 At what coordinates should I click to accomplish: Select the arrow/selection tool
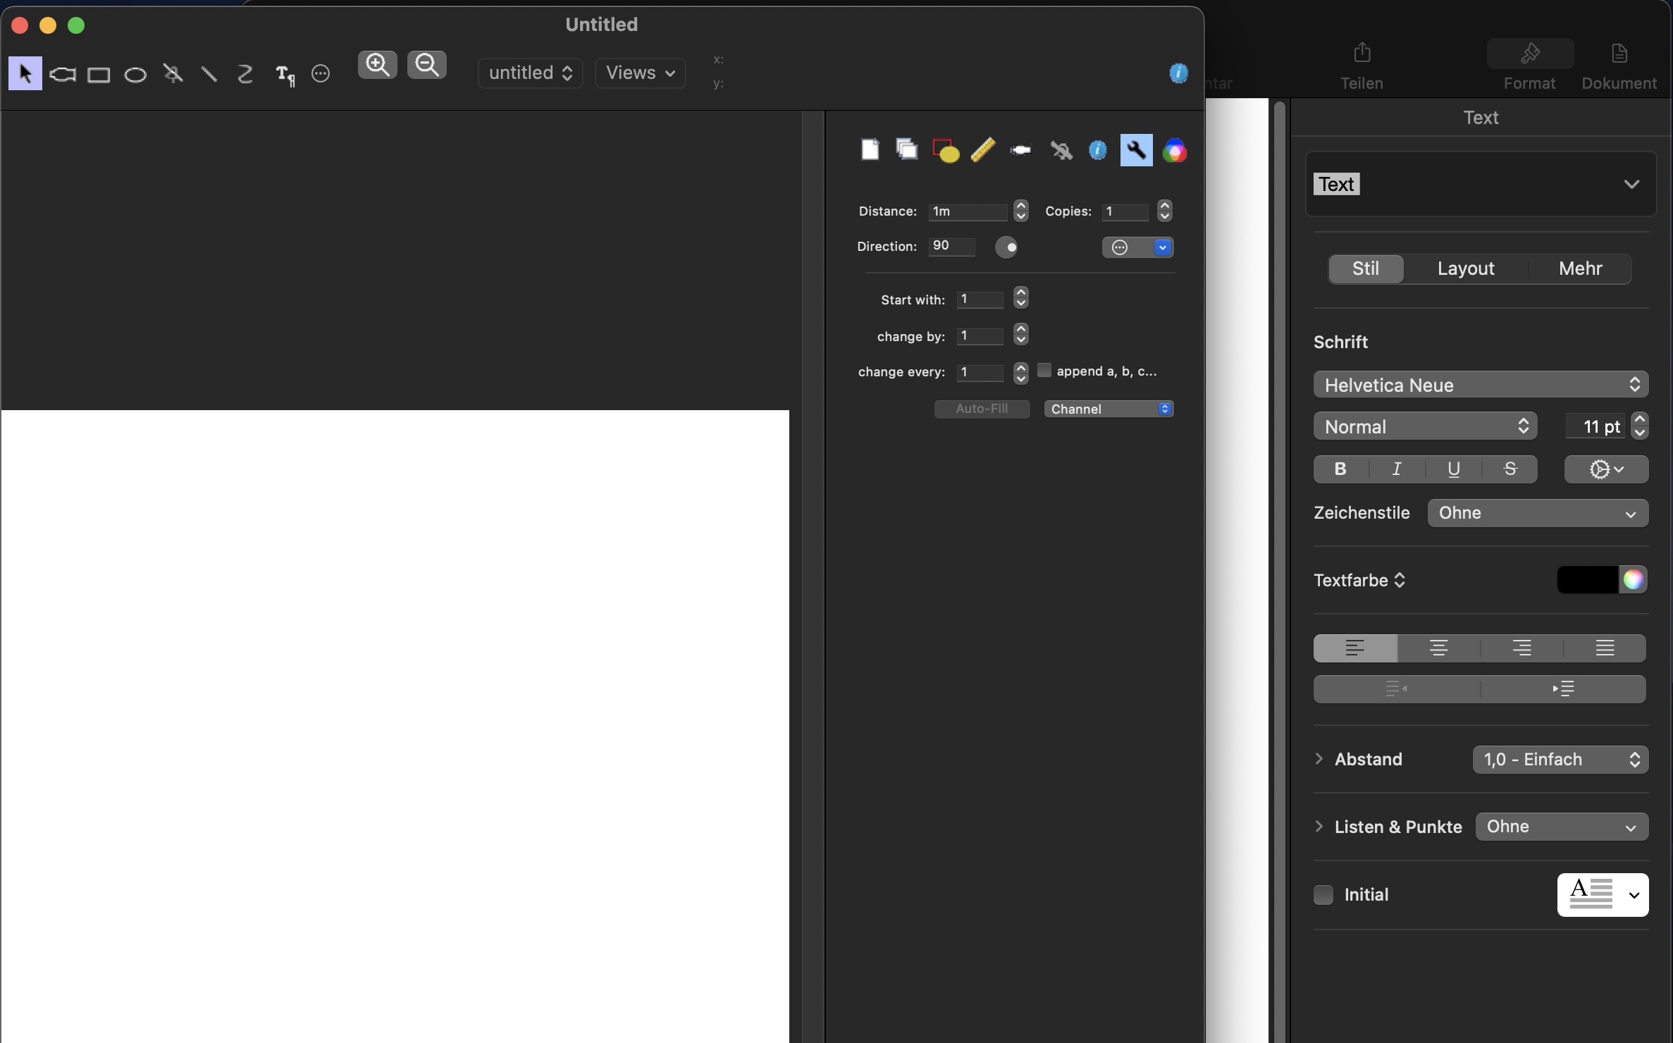(x=24, y=72)
